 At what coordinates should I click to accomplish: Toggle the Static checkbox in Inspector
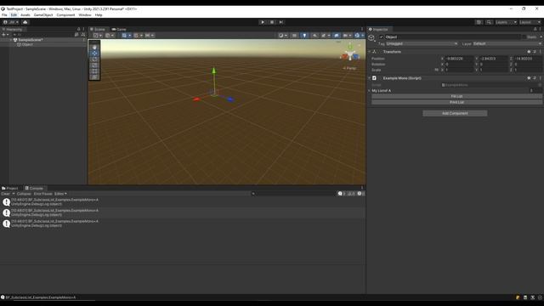pyautogui.click(x=524, y=37)
